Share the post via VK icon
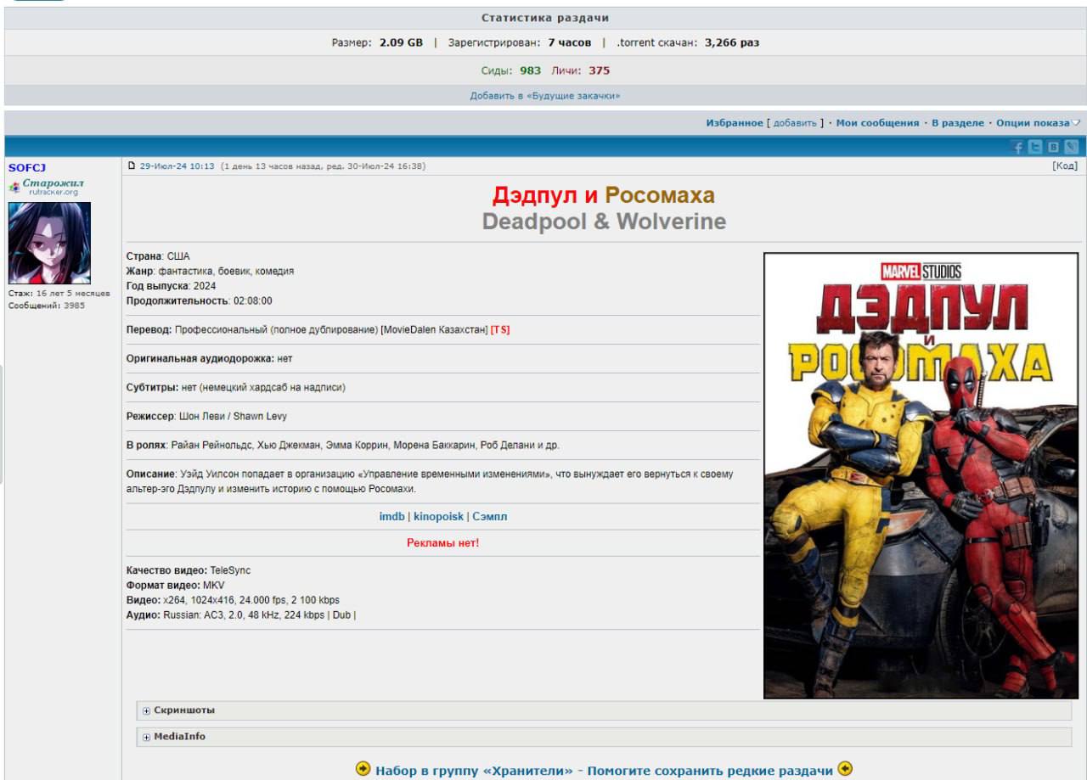The height and width of the screenshot is (780, 1087). (1053, 147)
